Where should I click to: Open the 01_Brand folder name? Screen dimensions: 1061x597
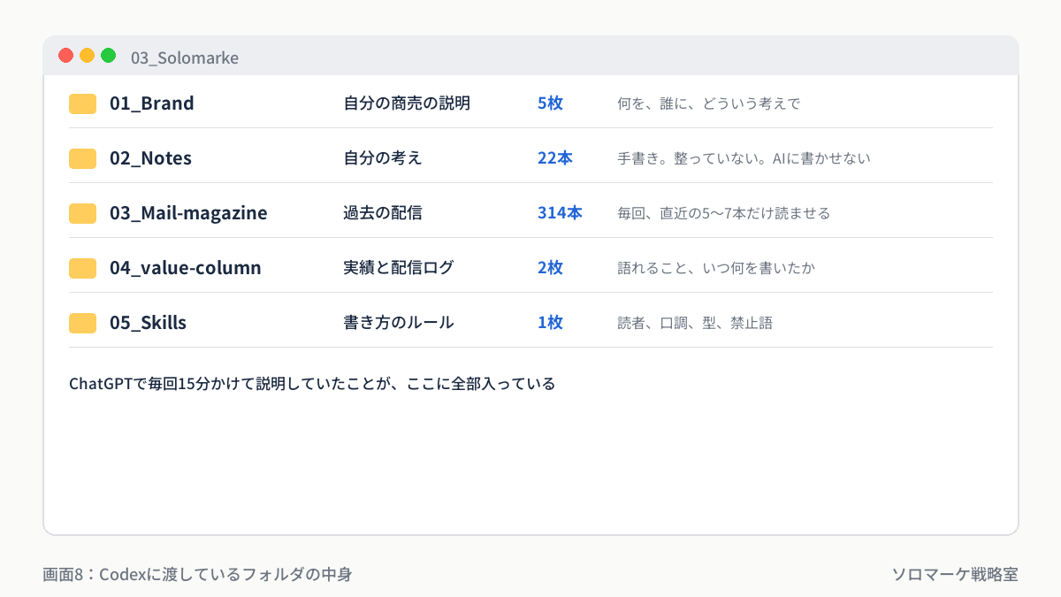tap(151, 103)
